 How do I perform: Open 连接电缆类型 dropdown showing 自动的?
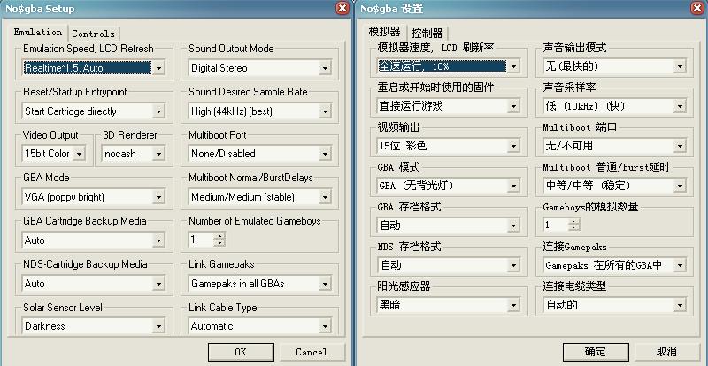click(680, 305)
